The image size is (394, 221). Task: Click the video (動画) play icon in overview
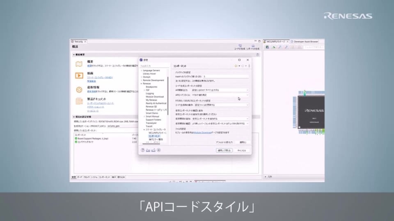[79, 75]
